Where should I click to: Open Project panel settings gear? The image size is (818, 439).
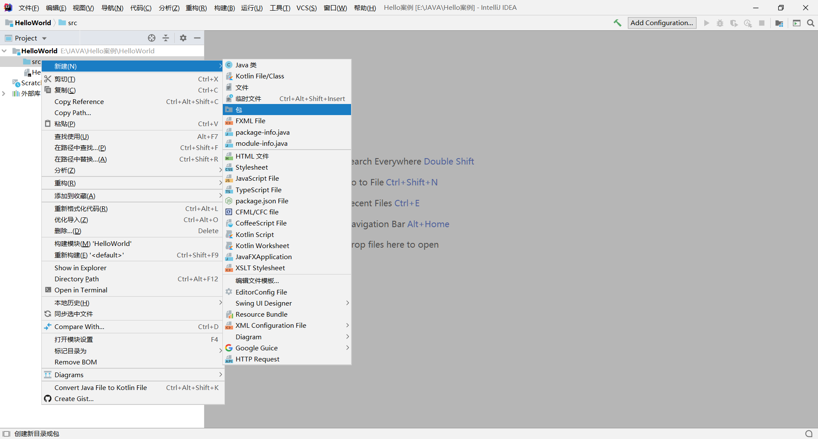click(183, 38)
